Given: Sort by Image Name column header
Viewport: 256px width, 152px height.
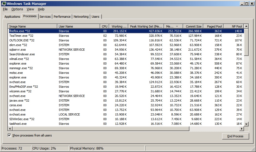Looking at the screenshot, I should [32, 26].
